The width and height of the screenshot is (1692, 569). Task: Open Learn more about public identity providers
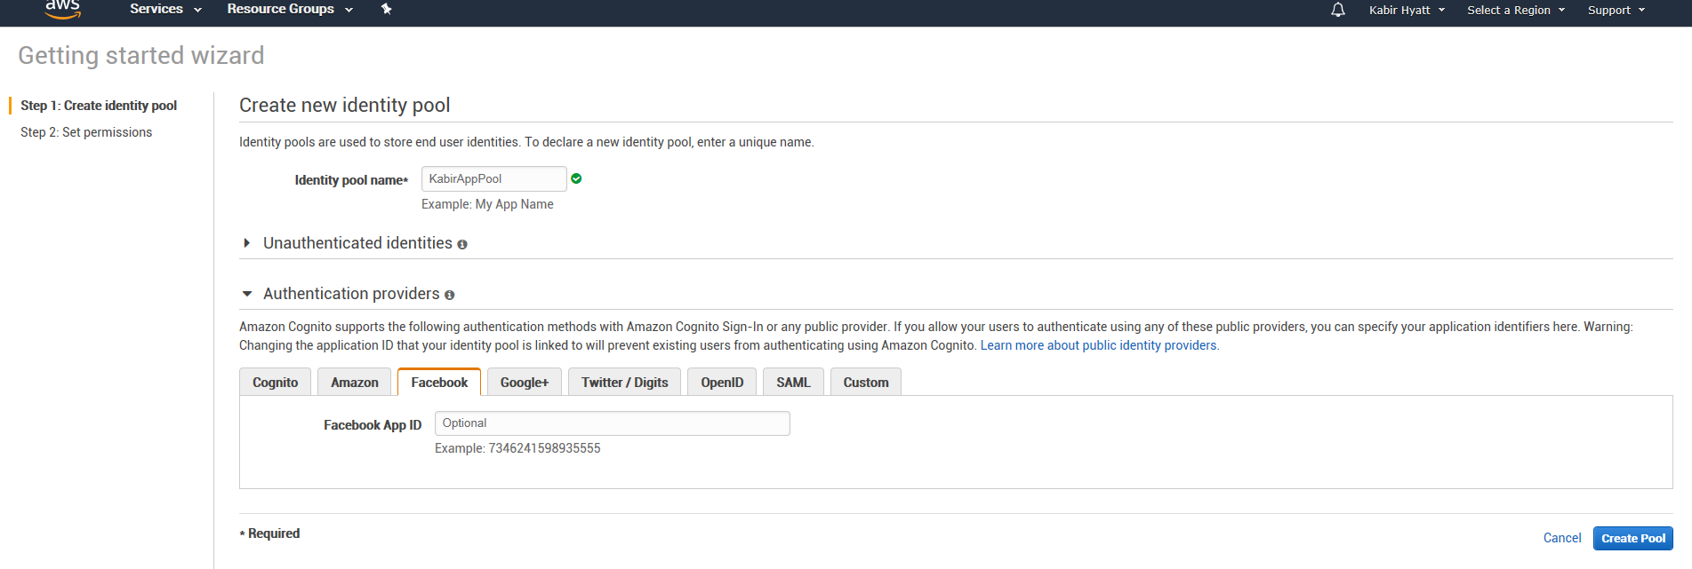click(x=1100, y=345)
